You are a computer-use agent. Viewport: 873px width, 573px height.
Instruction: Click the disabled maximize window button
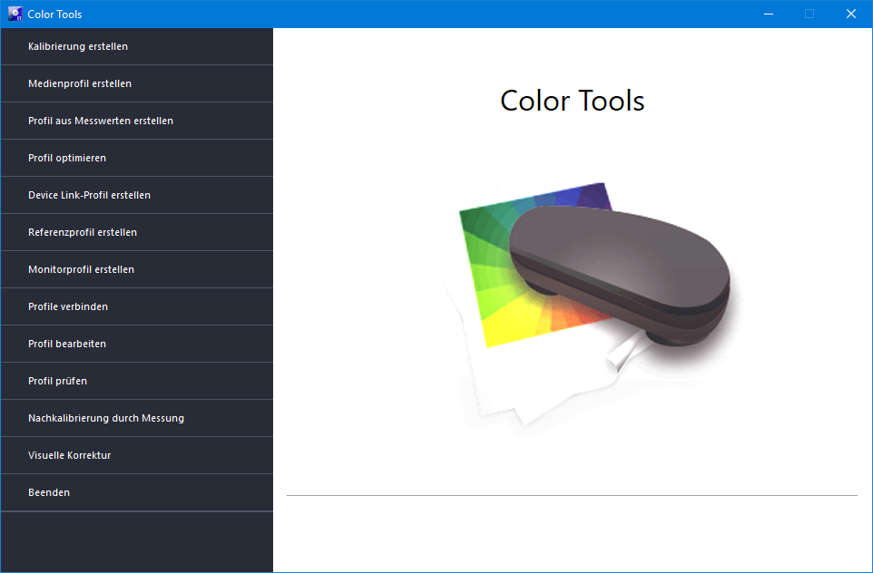click(x=809, y=14)
